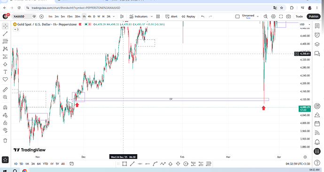The height and width of the screenshot is (172, 324).
Task: Switch to the 4h timeframe
Action: click(89, 16)
